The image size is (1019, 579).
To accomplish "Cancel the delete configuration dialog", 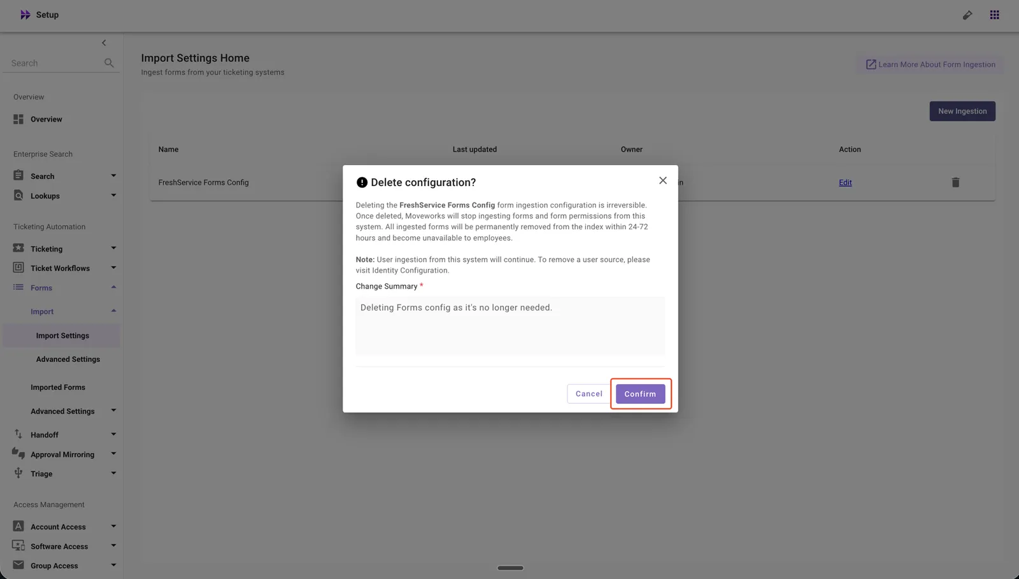I will click(x=588, y=394).
